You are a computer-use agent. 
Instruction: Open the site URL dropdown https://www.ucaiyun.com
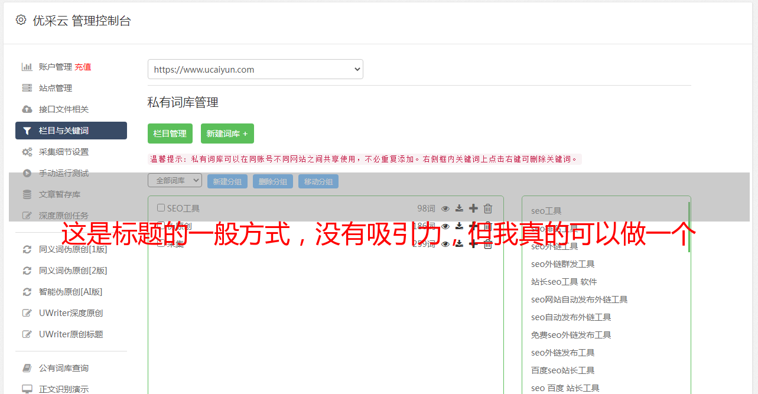(255, 69)
